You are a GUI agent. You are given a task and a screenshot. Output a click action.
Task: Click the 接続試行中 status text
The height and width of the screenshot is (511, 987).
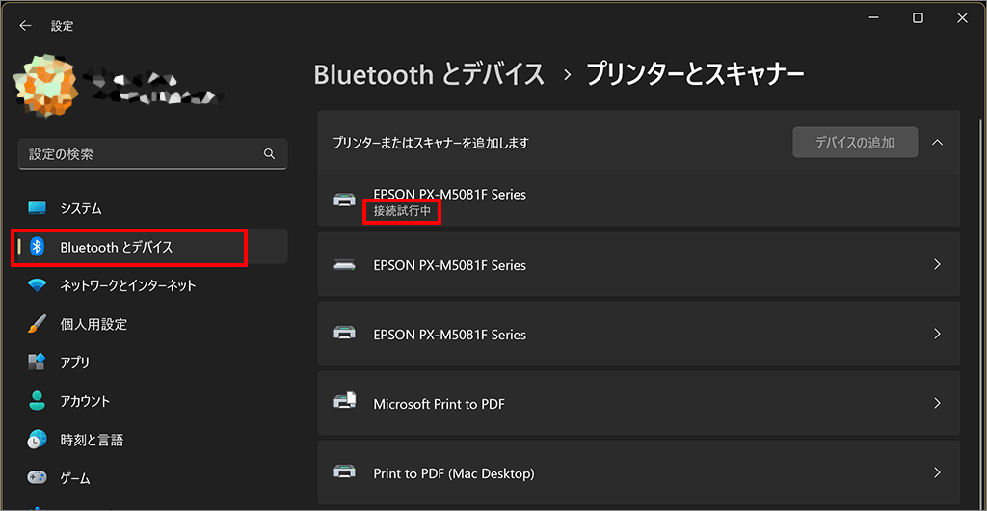point(402,211)
